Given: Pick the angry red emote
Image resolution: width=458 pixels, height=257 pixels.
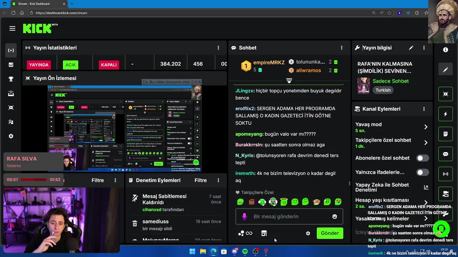Looking at the screenshot, I should (252, 202).
